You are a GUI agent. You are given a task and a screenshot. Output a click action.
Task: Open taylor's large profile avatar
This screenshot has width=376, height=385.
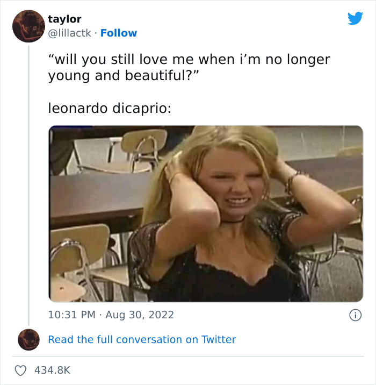coord(28,26)
